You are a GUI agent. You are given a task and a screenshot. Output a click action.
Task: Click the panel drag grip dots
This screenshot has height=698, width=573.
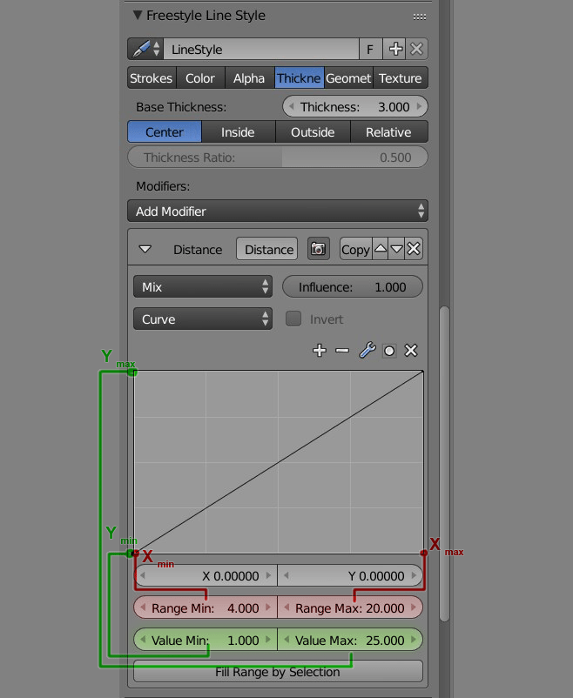(x=419, y=17)
